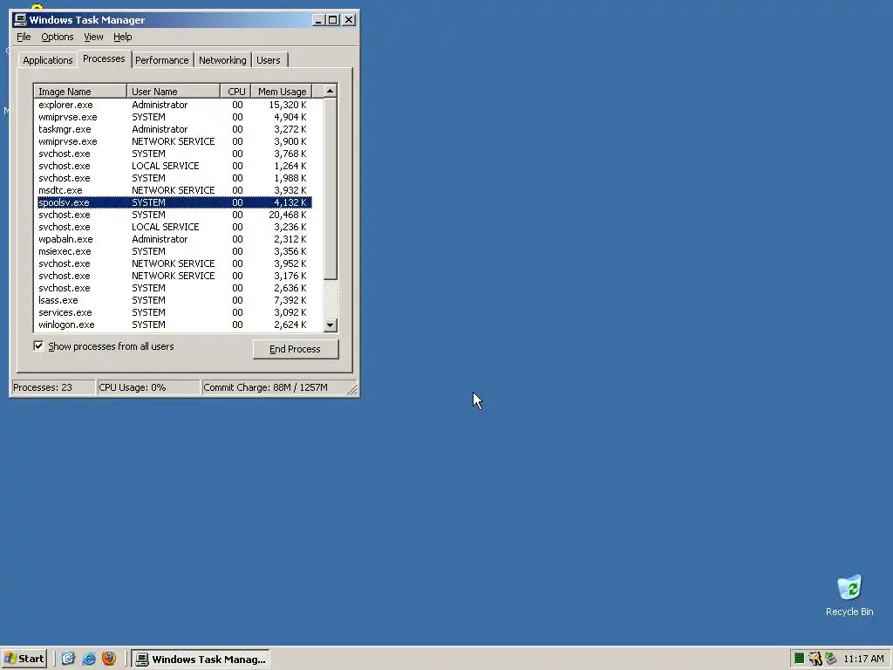893x670 pixels.
Task: Open the Options menu
Action: coord(58,37)
